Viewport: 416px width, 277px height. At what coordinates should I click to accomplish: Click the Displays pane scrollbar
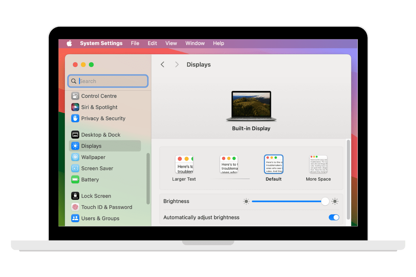click(348, 179)
